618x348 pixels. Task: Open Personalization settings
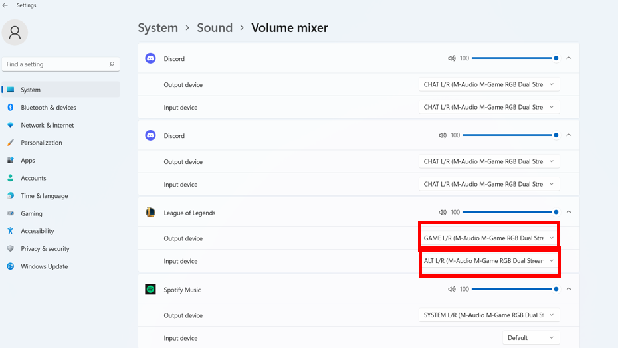click(60, 143)
